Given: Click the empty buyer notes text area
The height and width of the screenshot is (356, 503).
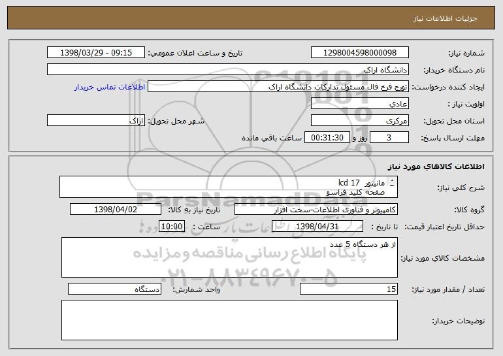Looking at the screenshot, I should pyautogui.click(x=229, y=320).
